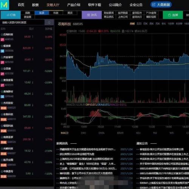This screenshot has height=189, width=189.
Task: Toggle favorite star for 立昂微
Action: click(2, 69)
